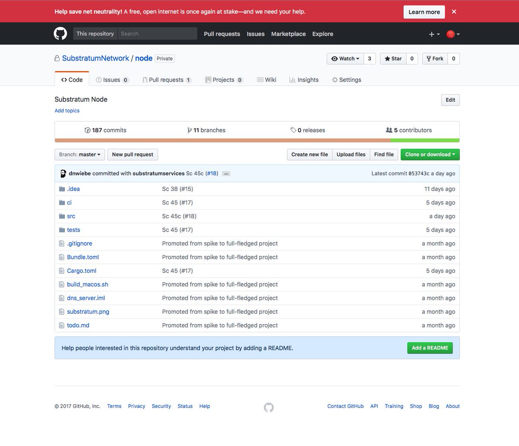Open the Branch: master dropdown

coord(80,155)
